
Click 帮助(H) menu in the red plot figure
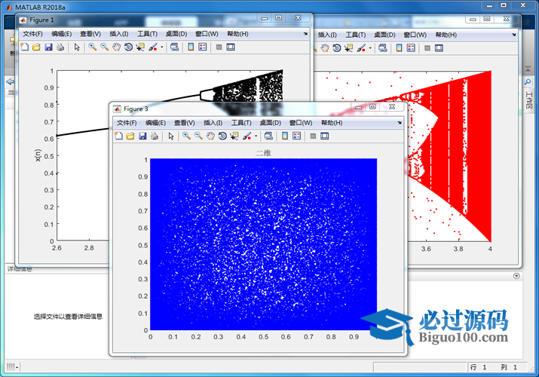[446, 35]
